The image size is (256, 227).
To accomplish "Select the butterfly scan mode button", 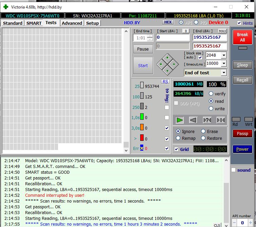I will coord(221,120).
